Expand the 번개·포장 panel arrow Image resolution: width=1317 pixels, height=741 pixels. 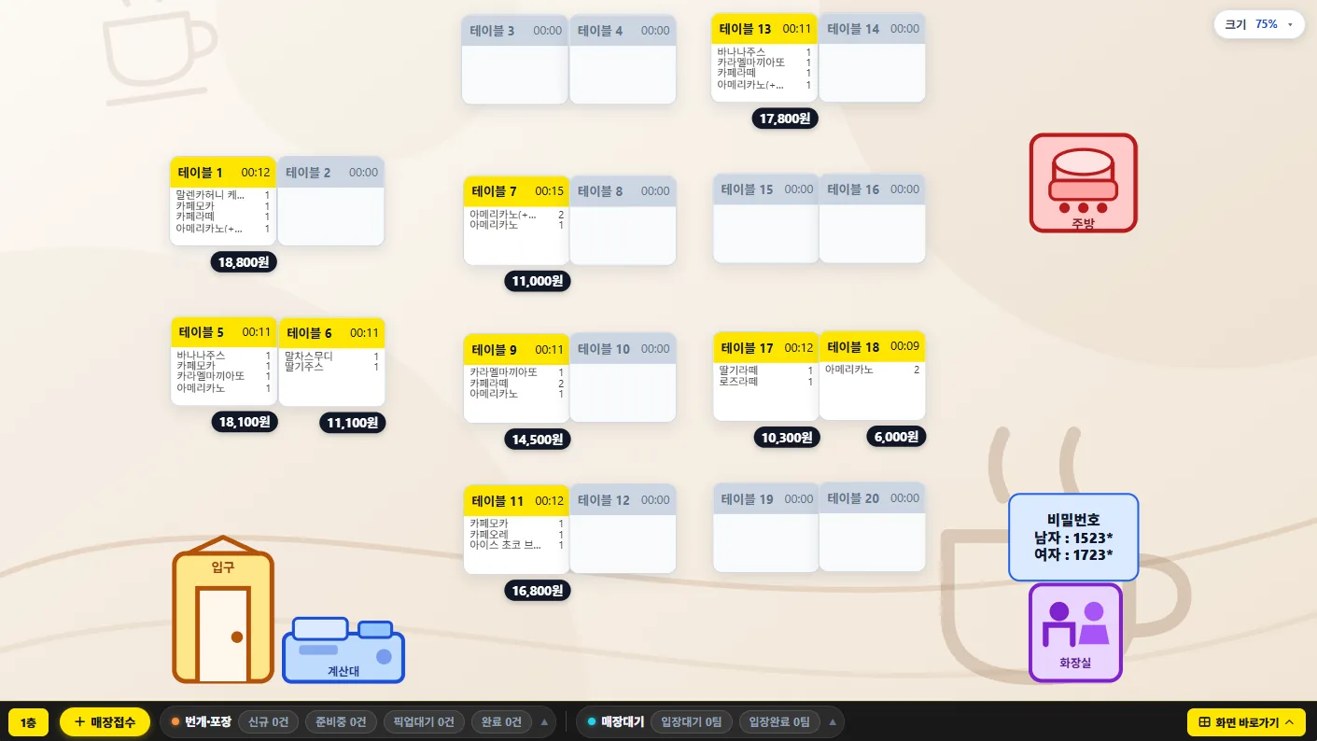click(x=545, y=721)
